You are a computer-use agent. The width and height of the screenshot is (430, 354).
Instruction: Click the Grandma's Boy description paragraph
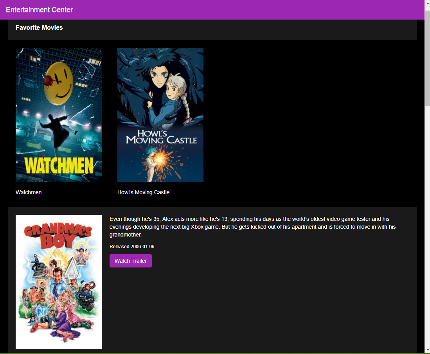pyautogui.click(x=253, y=227)
